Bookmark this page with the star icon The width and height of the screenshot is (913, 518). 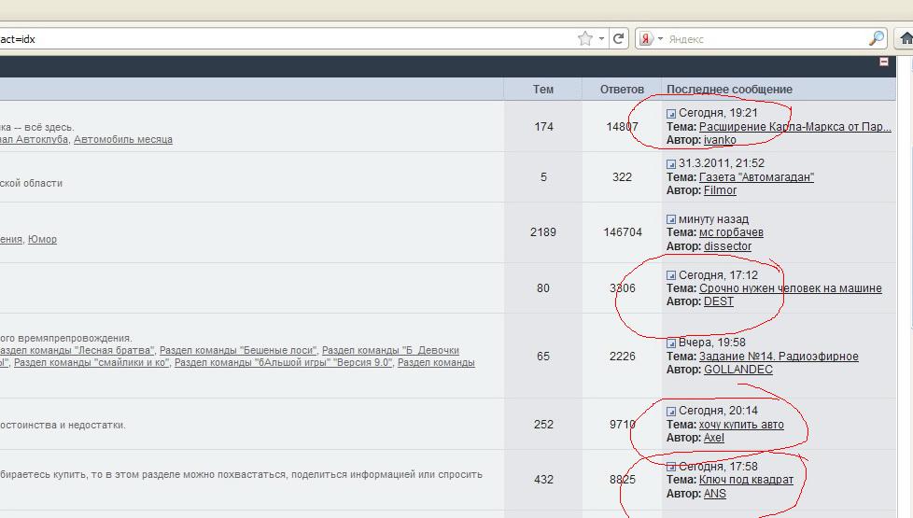[x=585, y=38]
